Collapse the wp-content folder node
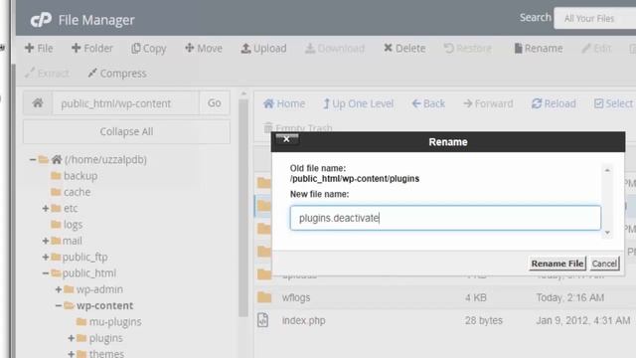 [59, 305]
